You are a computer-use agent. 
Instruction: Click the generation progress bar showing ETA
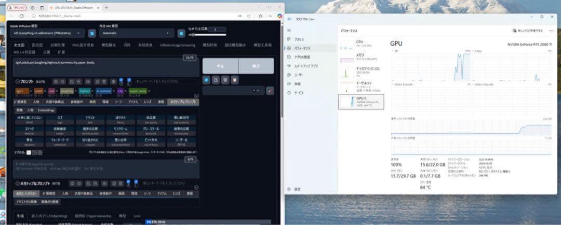208,222
